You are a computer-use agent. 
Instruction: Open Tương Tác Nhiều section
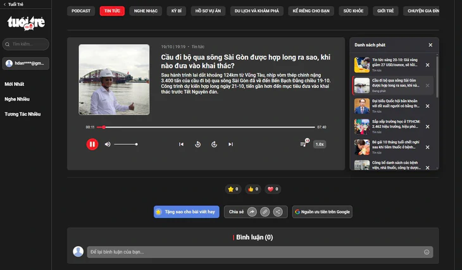coord(23,114)
